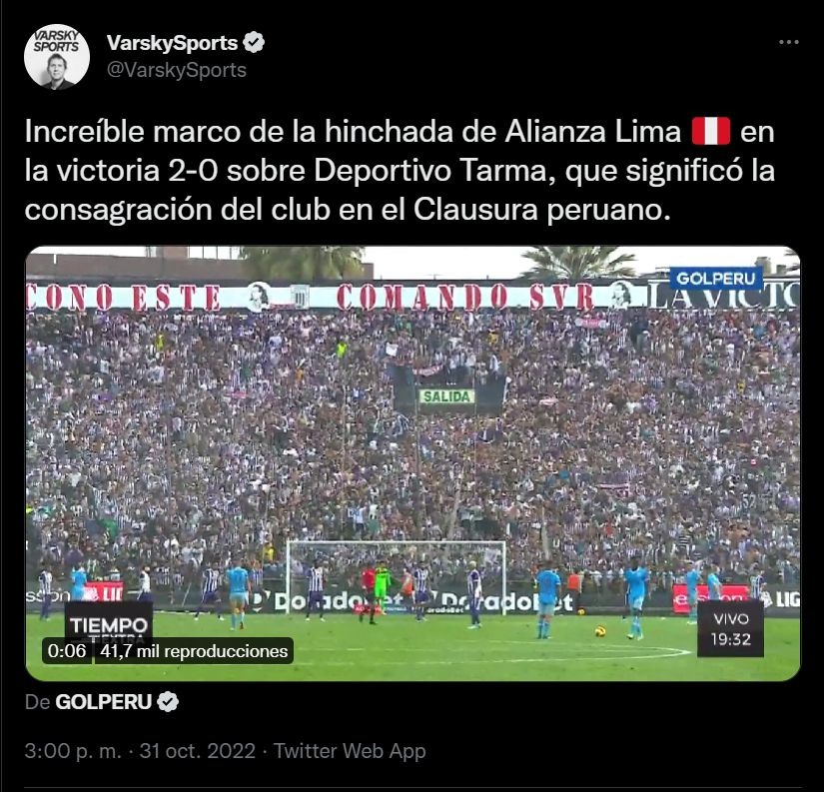Click the verified badge beside VarskySports
The height and width of the screenshot is (792, 824).
click(x=254, y=43)
